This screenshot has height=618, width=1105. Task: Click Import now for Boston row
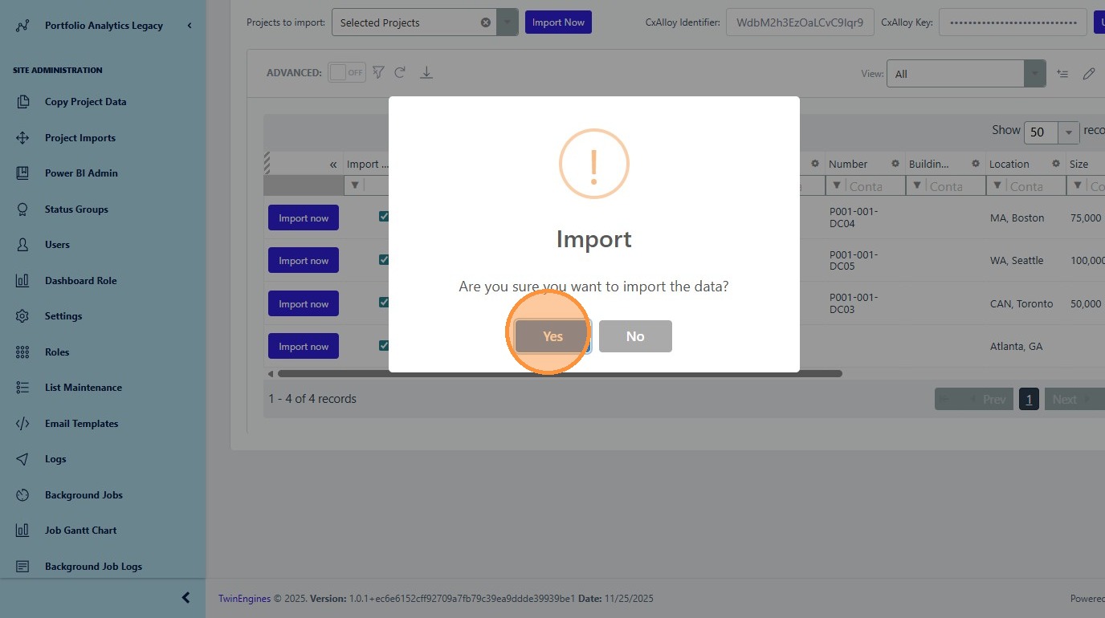pyautogui.click(x=304, y=218)
